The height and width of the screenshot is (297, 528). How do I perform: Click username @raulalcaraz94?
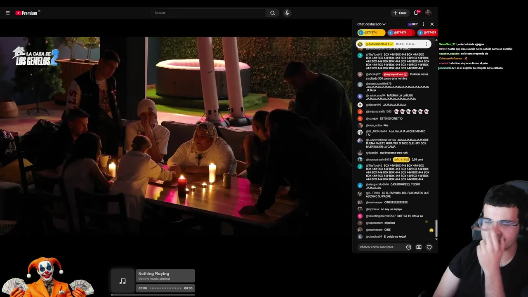click(x=375, y=96)
